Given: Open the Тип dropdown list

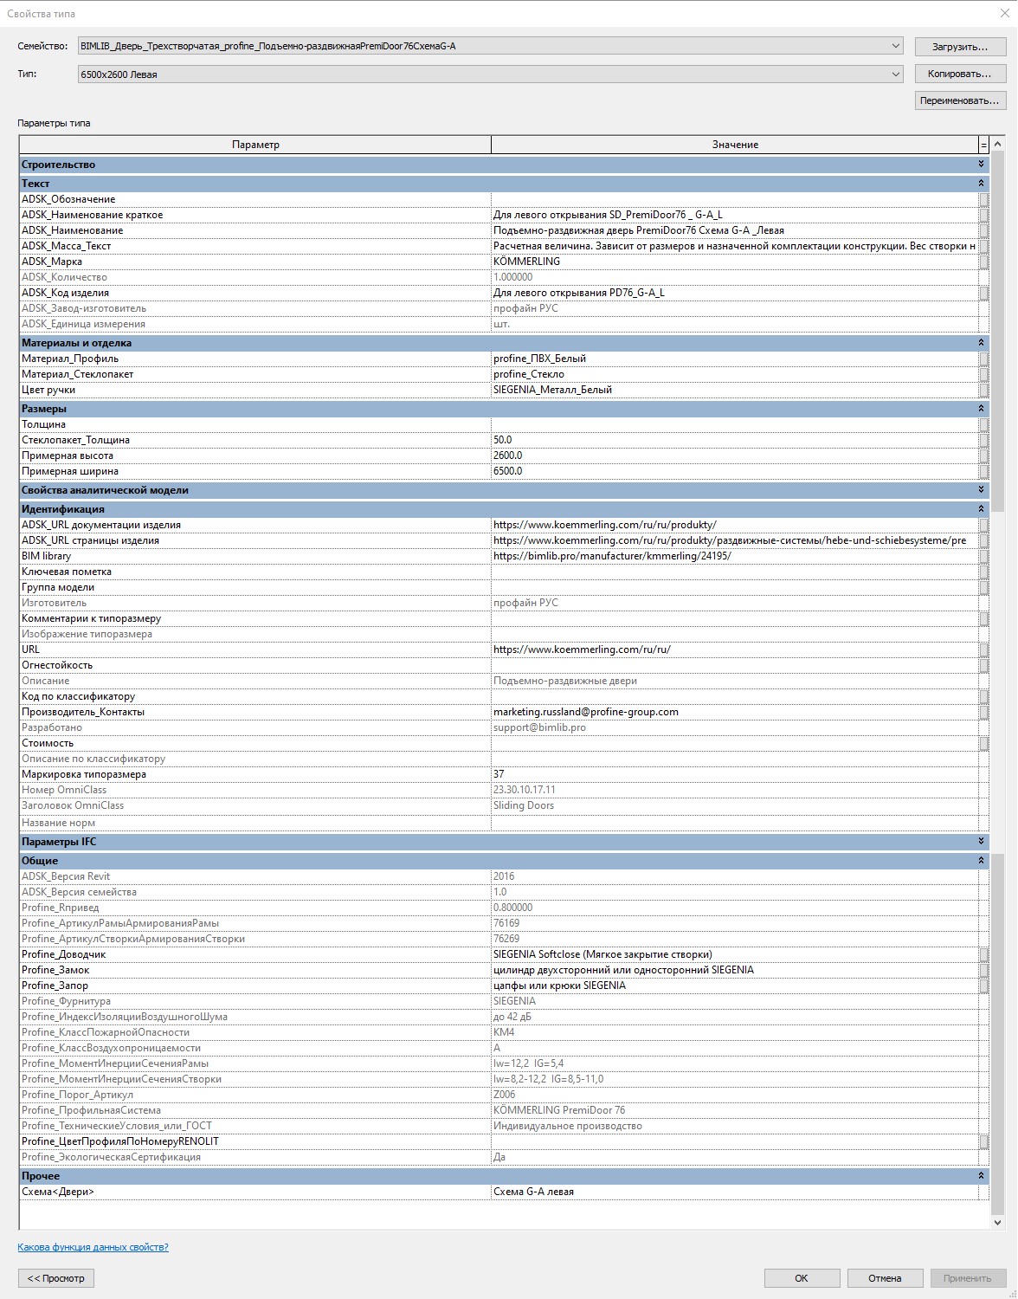Looking at the screenshot, I should (x=895, y=74).
